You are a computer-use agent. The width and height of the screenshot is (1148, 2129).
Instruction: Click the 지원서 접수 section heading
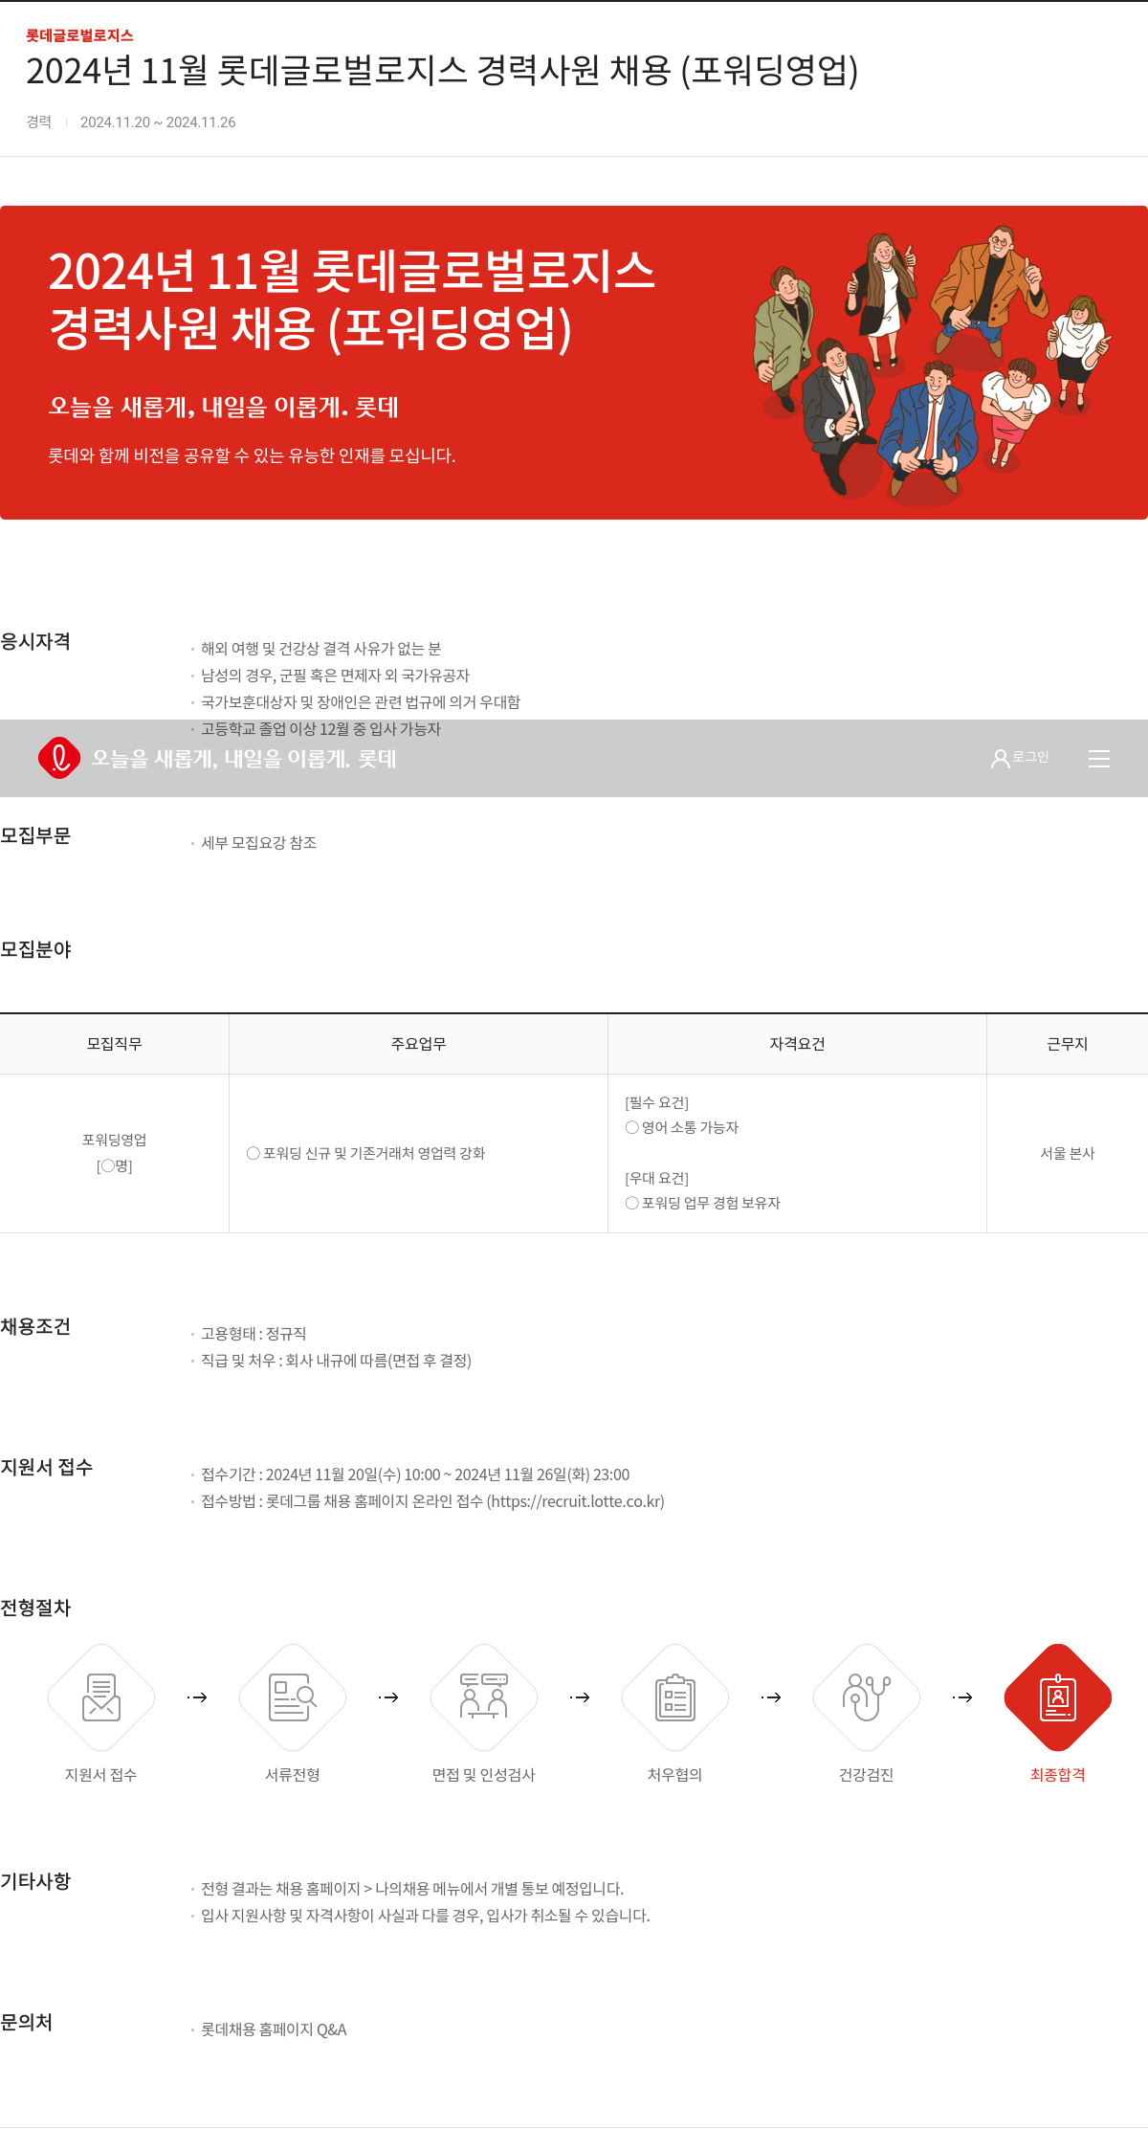tap(47, 1467)
